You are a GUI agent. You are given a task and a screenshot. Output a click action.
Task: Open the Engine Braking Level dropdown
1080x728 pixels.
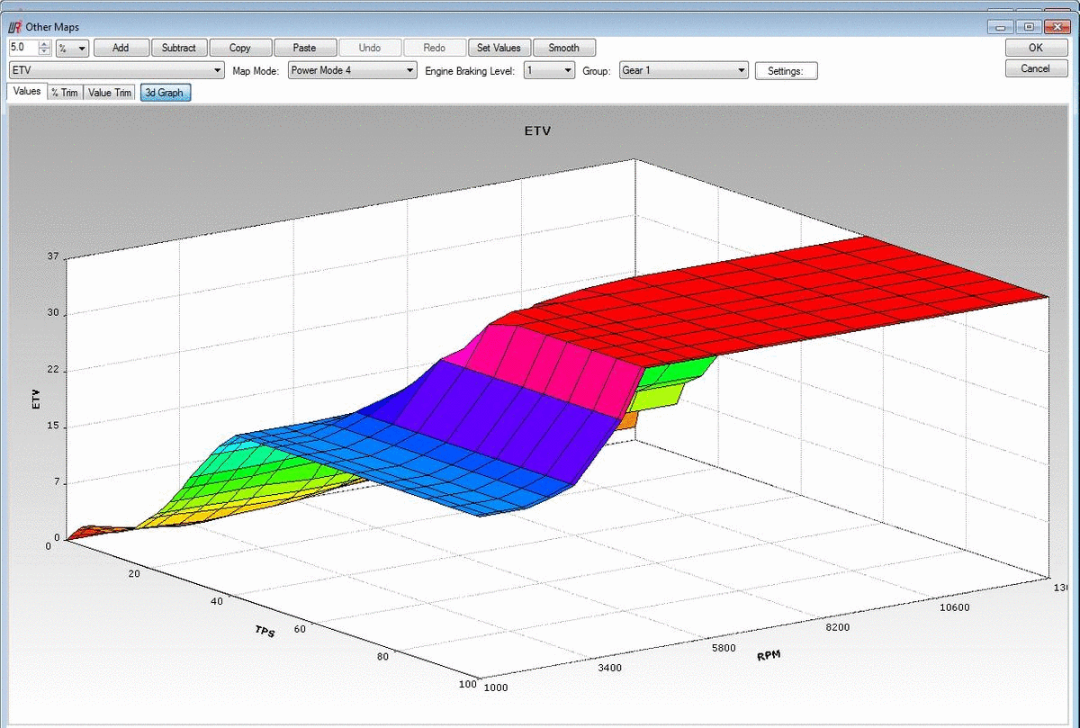[549, 70]
